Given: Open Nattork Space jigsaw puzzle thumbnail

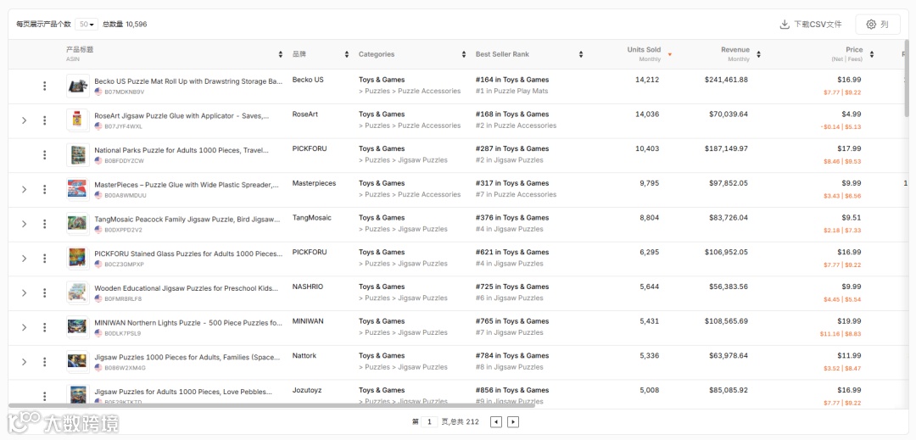Looking at the screenshot, I should coord(78,361).
